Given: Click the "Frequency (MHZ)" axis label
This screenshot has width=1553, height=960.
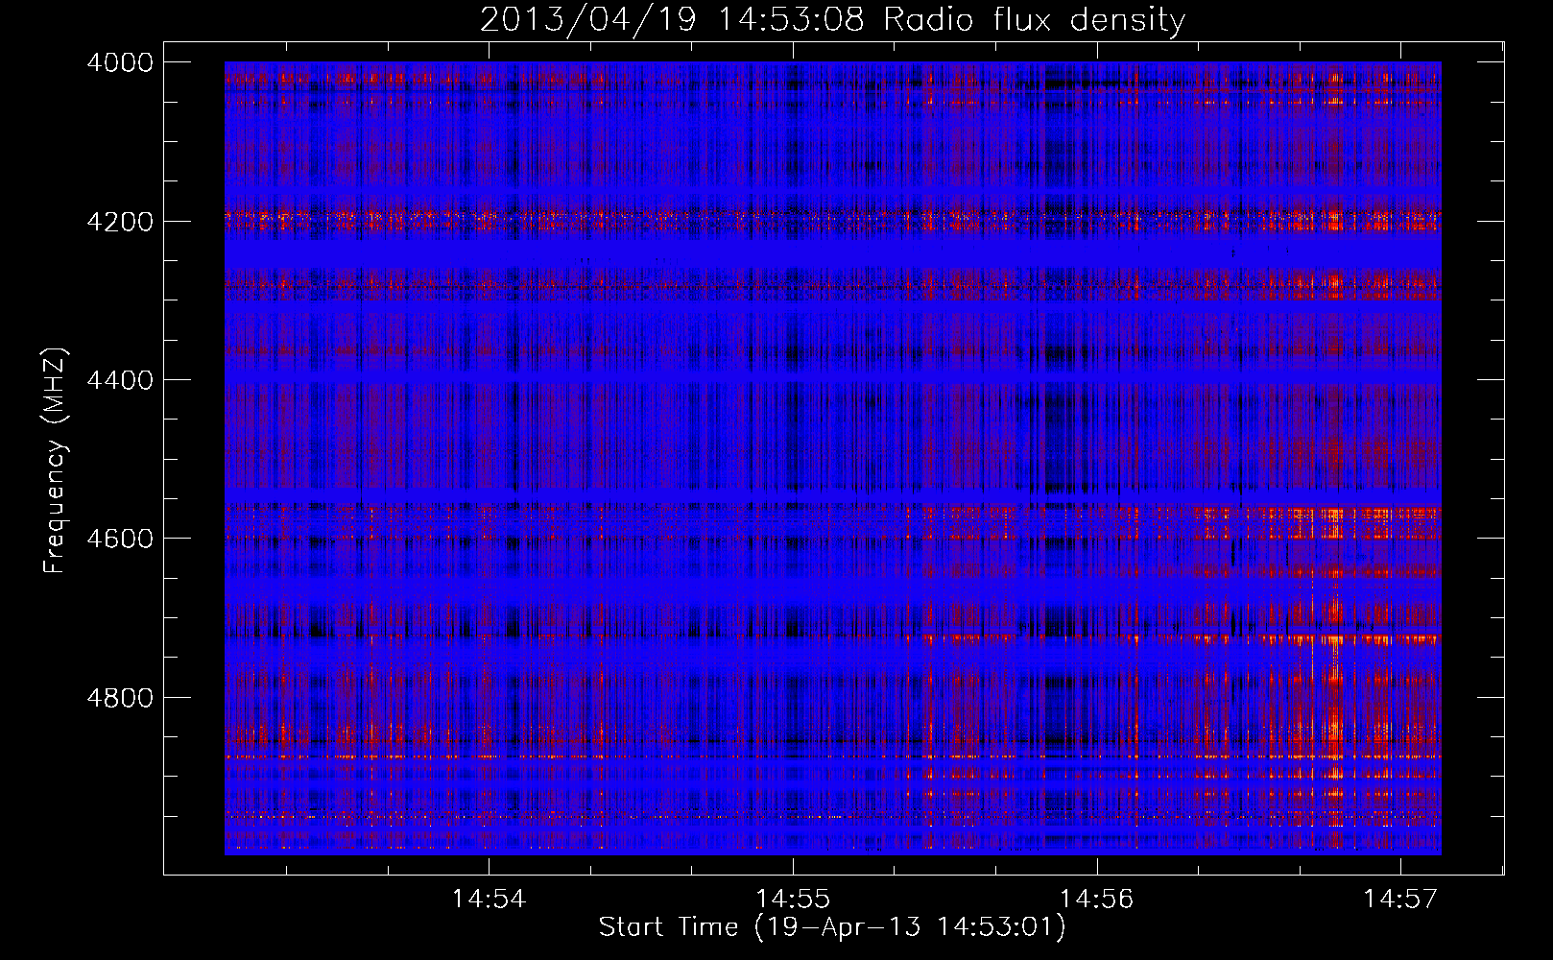Looking at the screenshot, I should tap(55, 461).
